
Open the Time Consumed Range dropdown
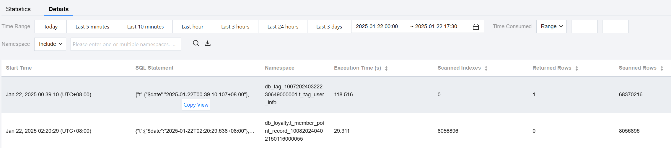(551, 26)
